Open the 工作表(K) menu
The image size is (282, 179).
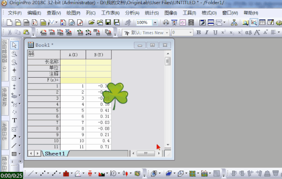110,13
